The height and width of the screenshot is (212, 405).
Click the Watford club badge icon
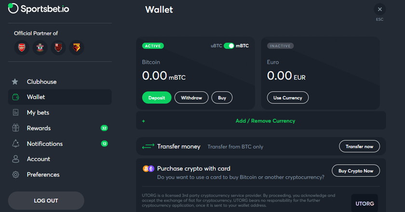coord(77,48)
